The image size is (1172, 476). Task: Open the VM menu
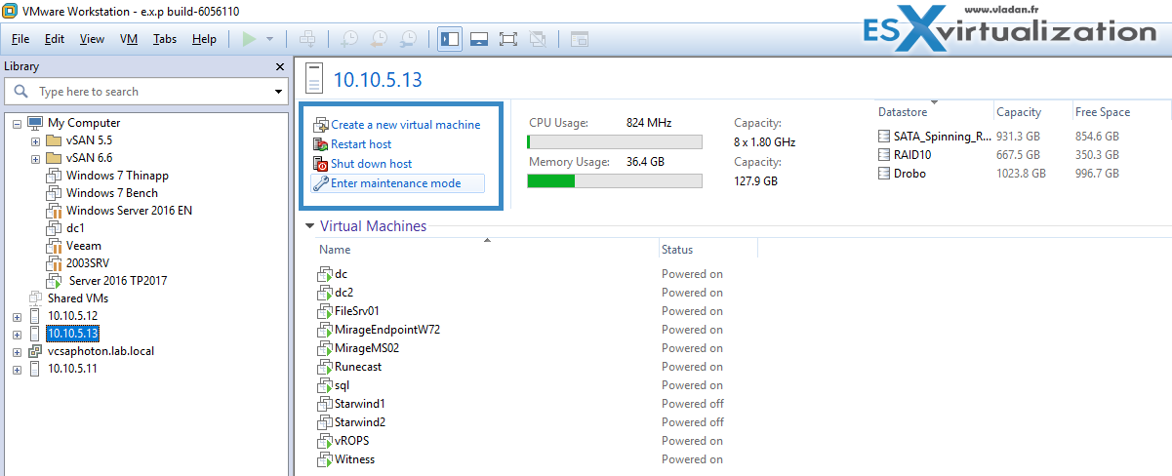click(x=129, y=39)
